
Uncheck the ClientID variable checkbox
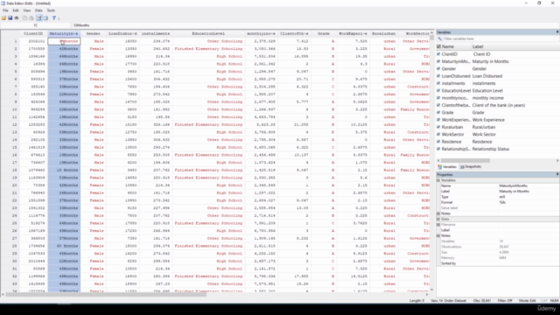438,54
